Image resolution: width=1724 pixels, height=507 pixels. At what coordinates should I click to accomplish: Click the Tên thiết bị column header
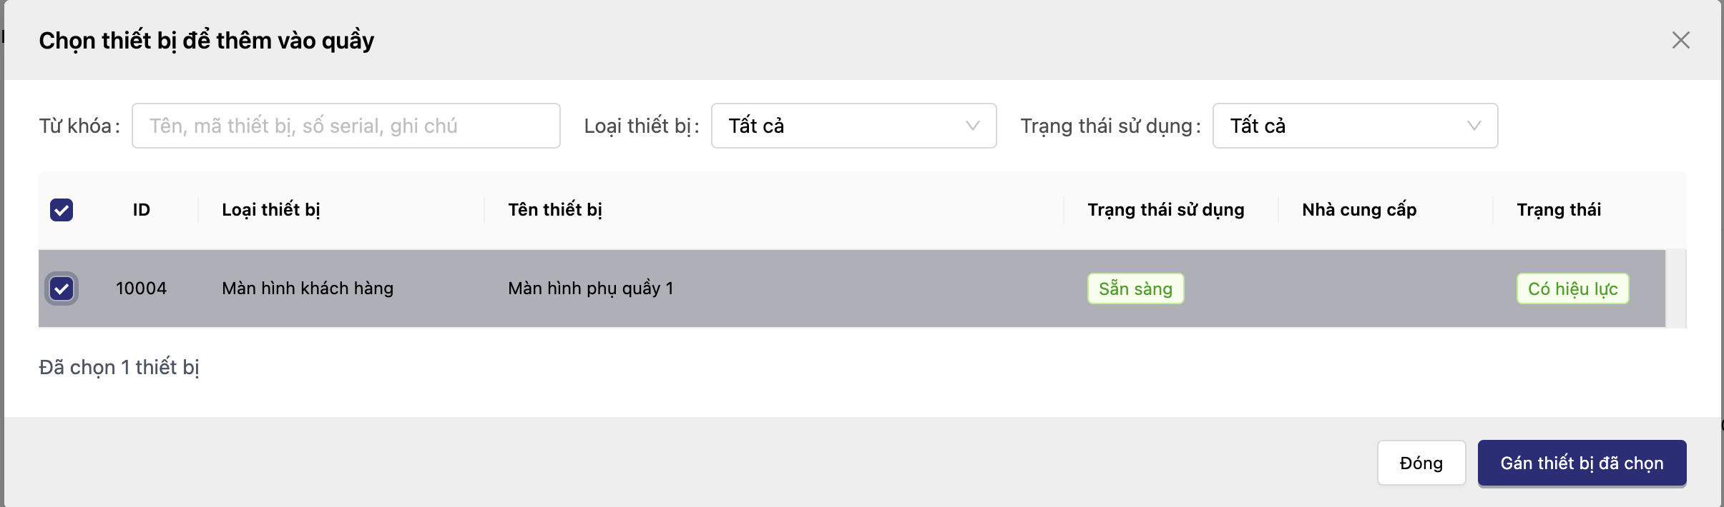coord(555,210)
